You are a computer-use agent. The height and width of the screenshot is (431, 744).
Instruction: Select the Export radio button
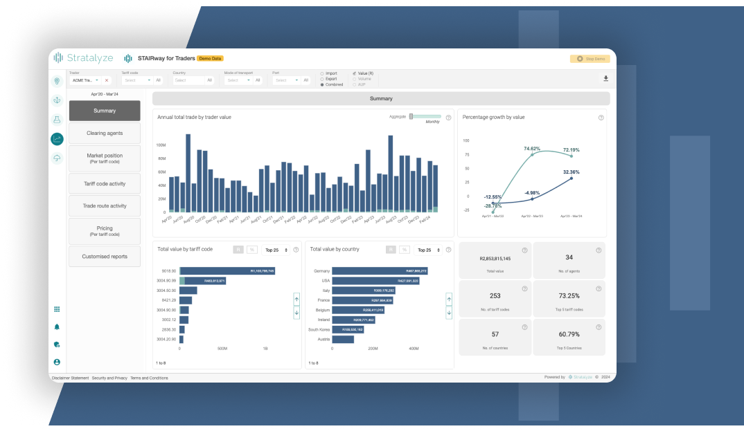click(322, 79)
